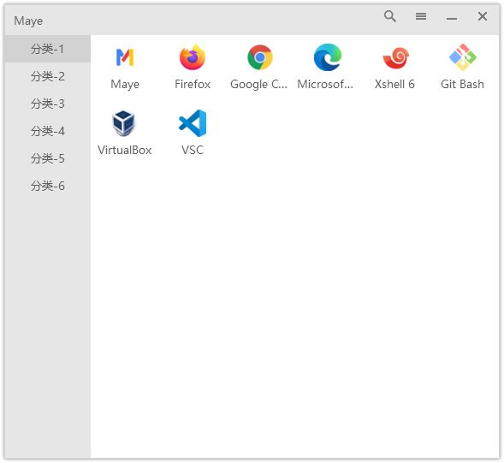Switch to the 分类-2 category

pos(48,76)
